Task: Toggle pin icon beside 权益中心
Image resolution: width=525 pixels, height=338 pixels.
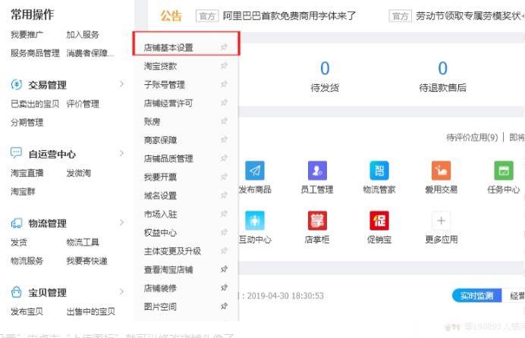Action: (224, 233)
